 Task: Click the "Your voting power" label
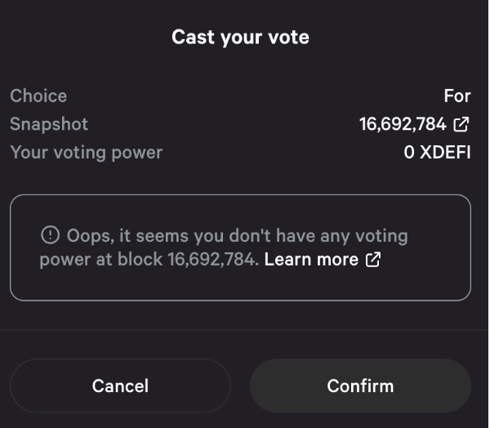point(86,152)
